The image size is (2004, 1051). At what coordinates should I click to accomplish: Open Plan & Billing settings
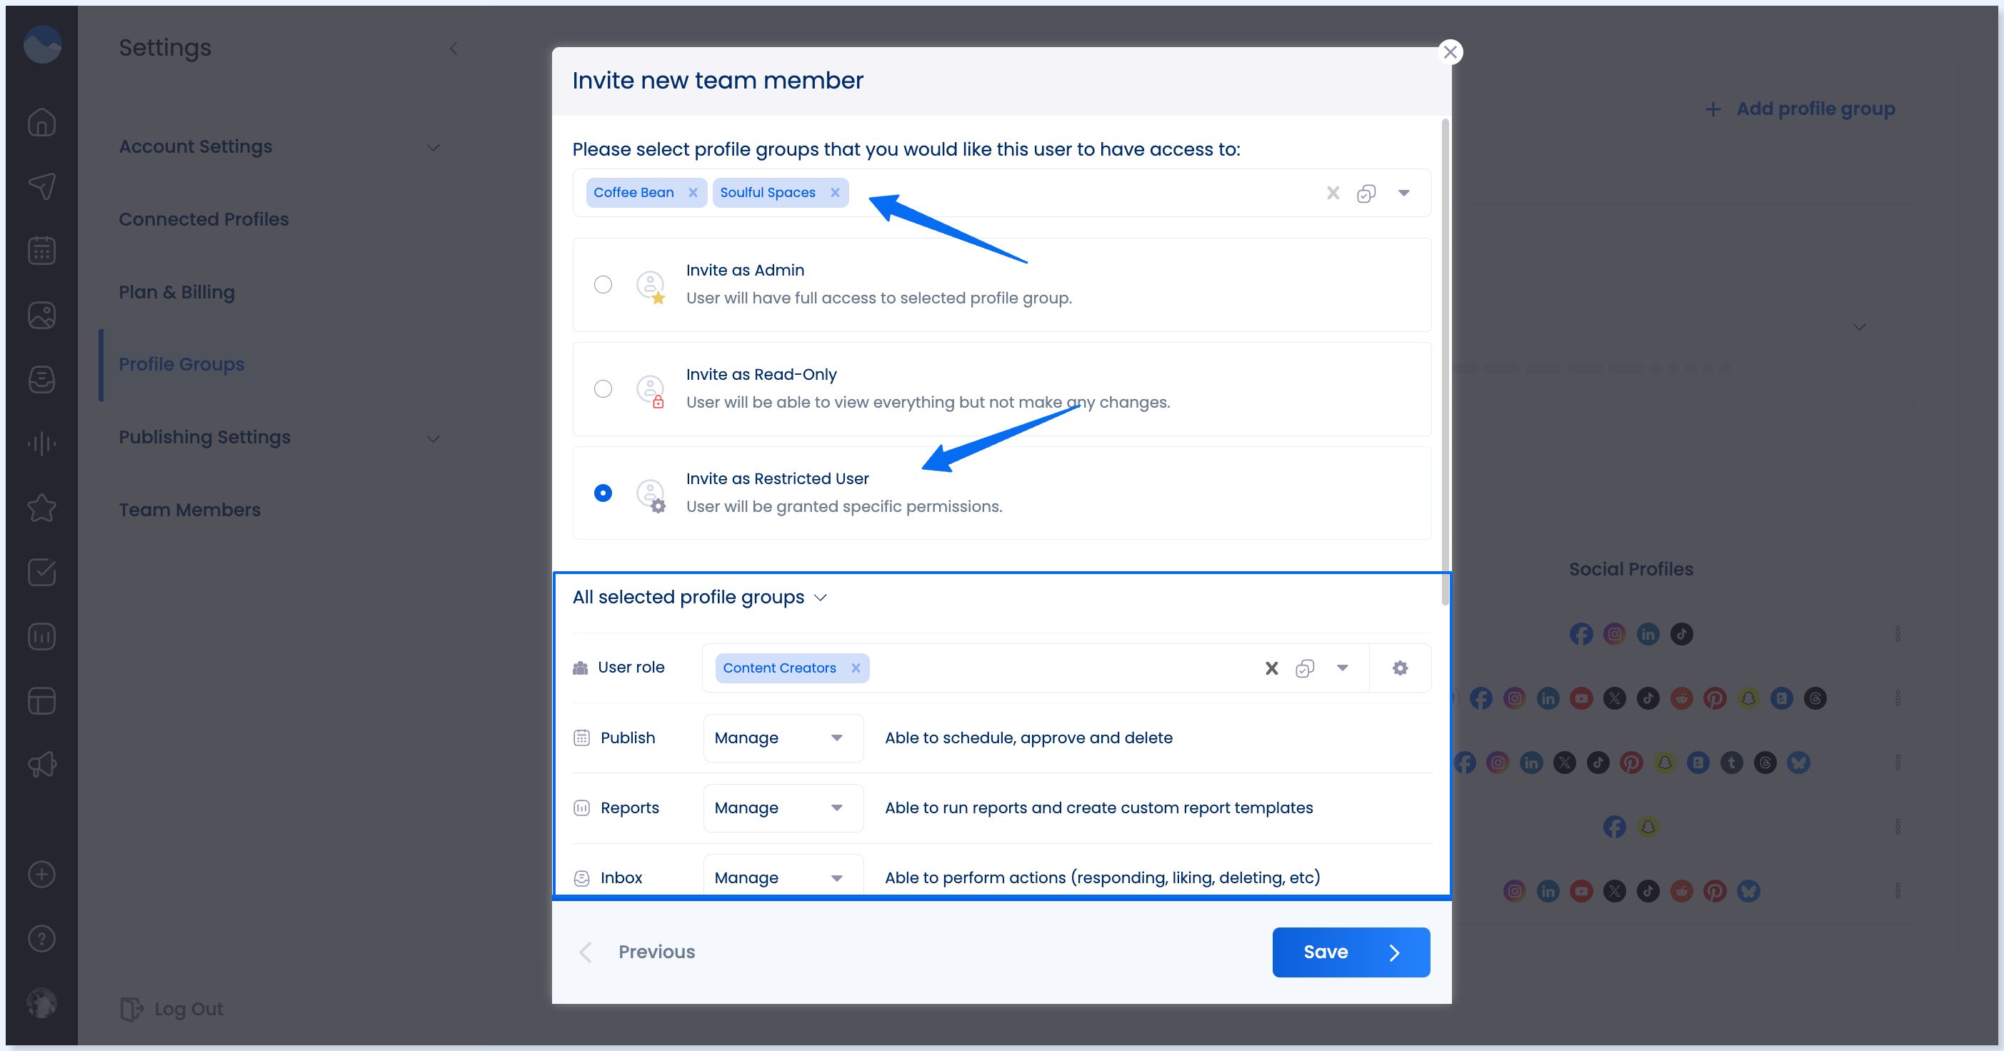pos(176,292)
